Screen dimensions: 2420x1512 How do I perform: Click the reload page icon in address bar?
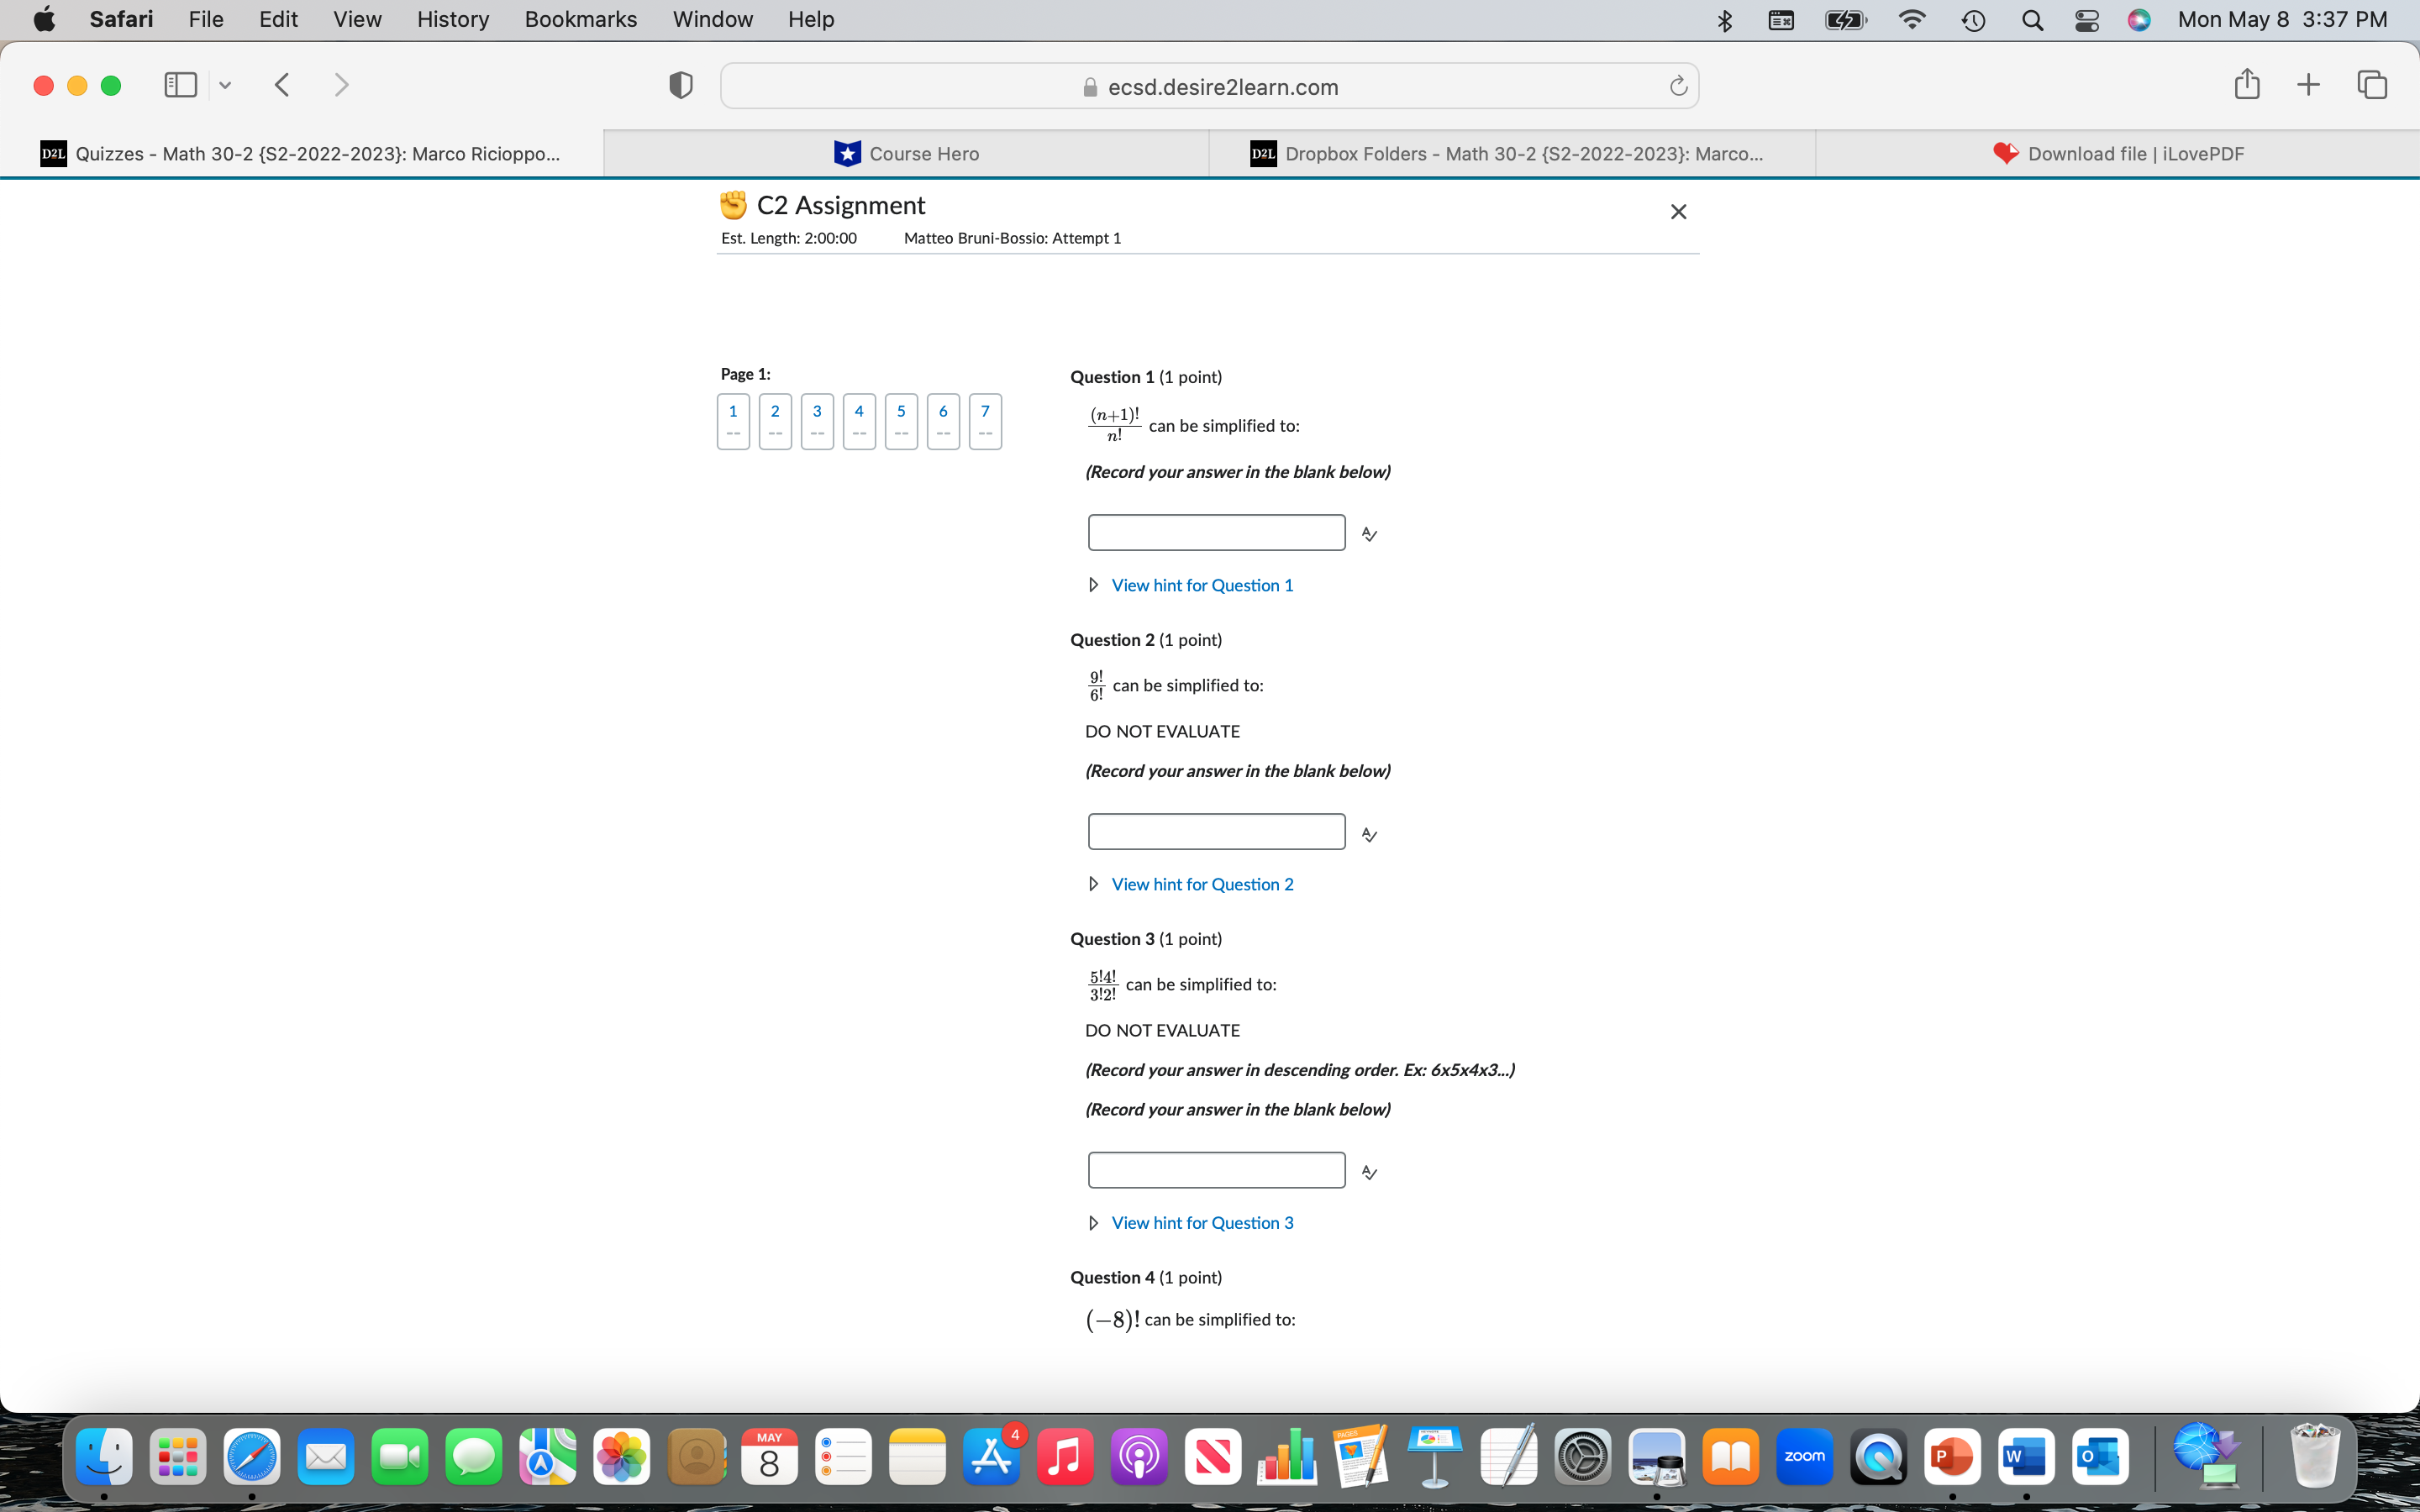point(1678,87)
